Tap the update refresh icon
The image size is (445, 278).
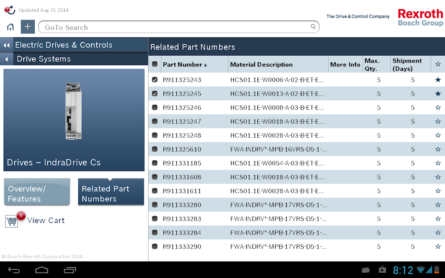click(10, 10)
